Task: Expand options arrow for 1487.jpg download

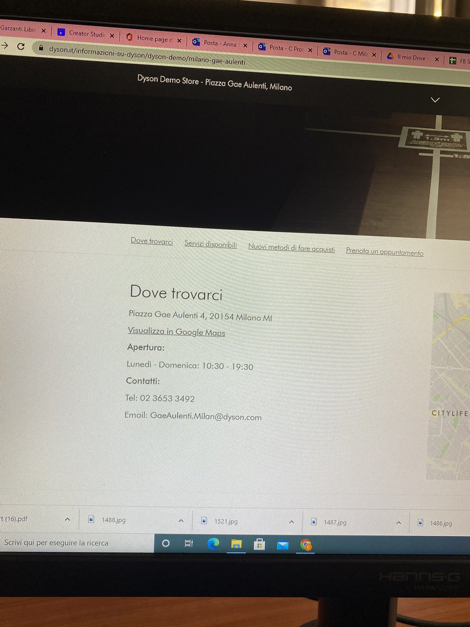Action: [398, 522]
